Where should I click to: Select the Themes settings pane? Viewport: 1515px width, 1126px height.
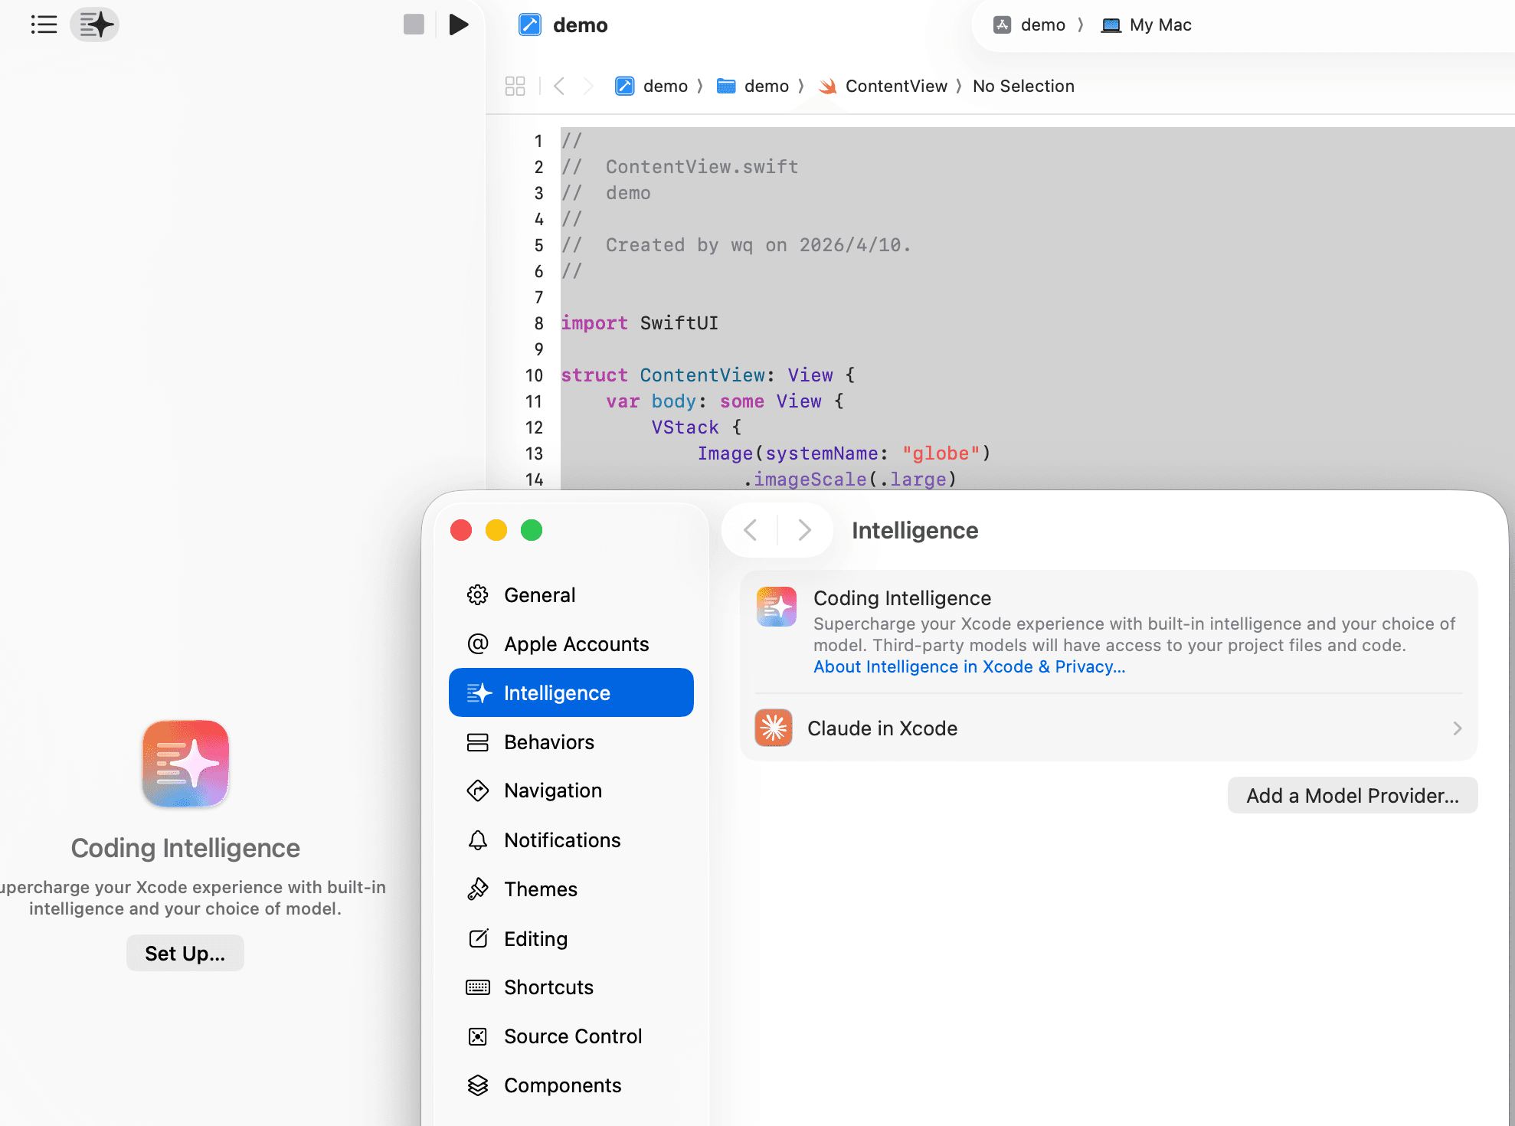540,889
